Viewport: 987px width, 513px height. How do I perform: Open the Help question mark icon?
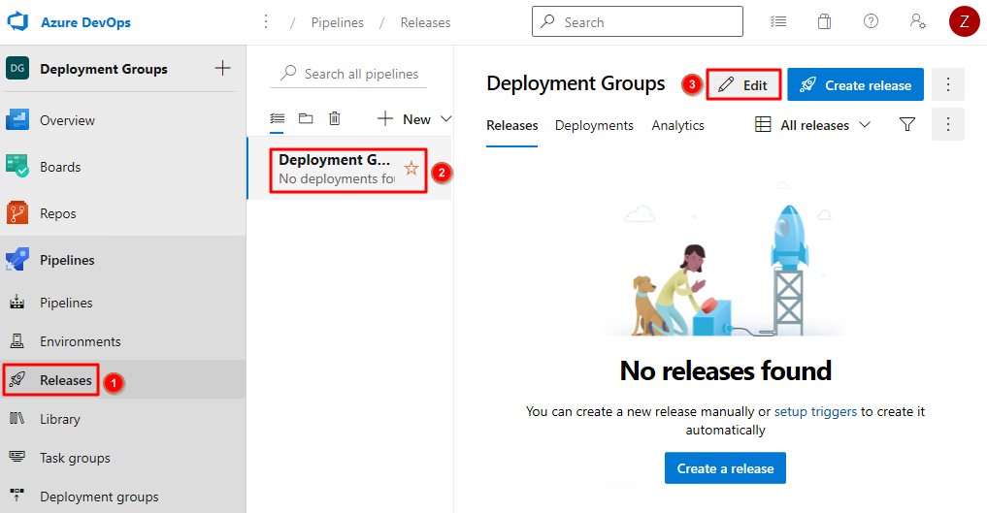(871, 21)
